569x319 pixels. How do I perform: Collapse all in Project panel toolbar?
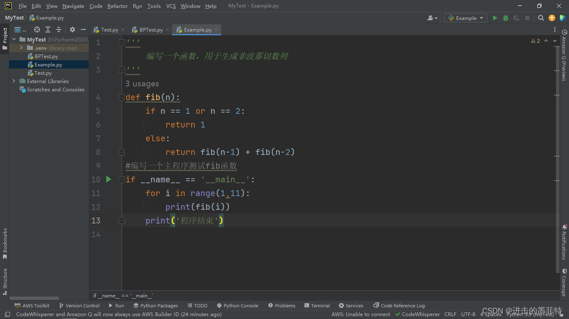pyautogui.click(x=59, y=29)
